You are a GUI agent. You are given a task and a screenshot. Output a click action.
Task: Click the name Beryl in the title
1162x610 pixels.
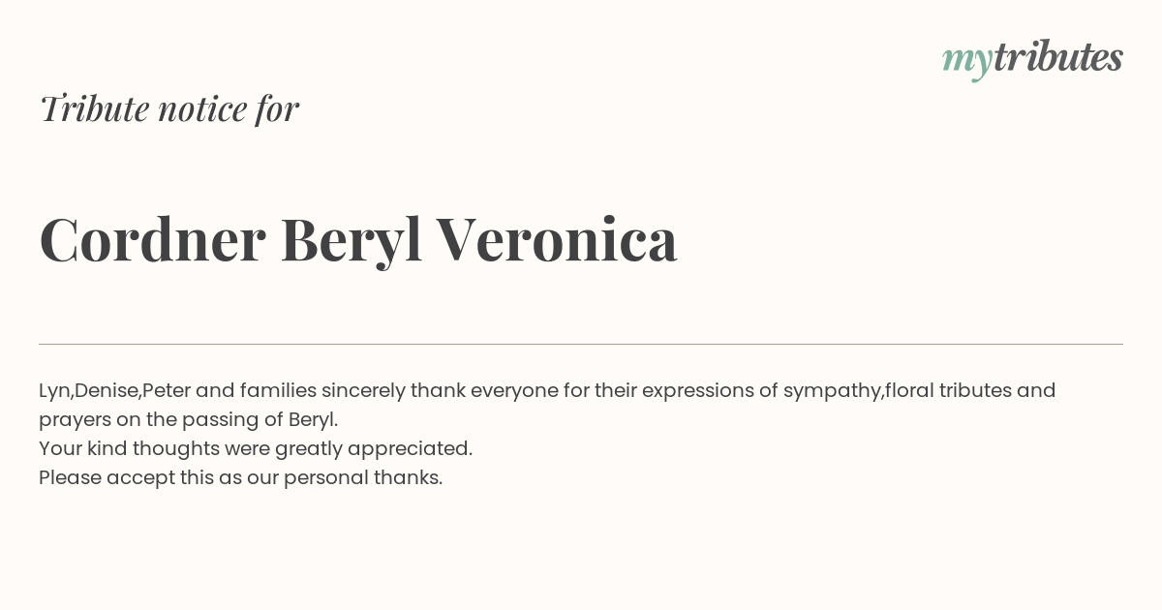tap(352, 241)
